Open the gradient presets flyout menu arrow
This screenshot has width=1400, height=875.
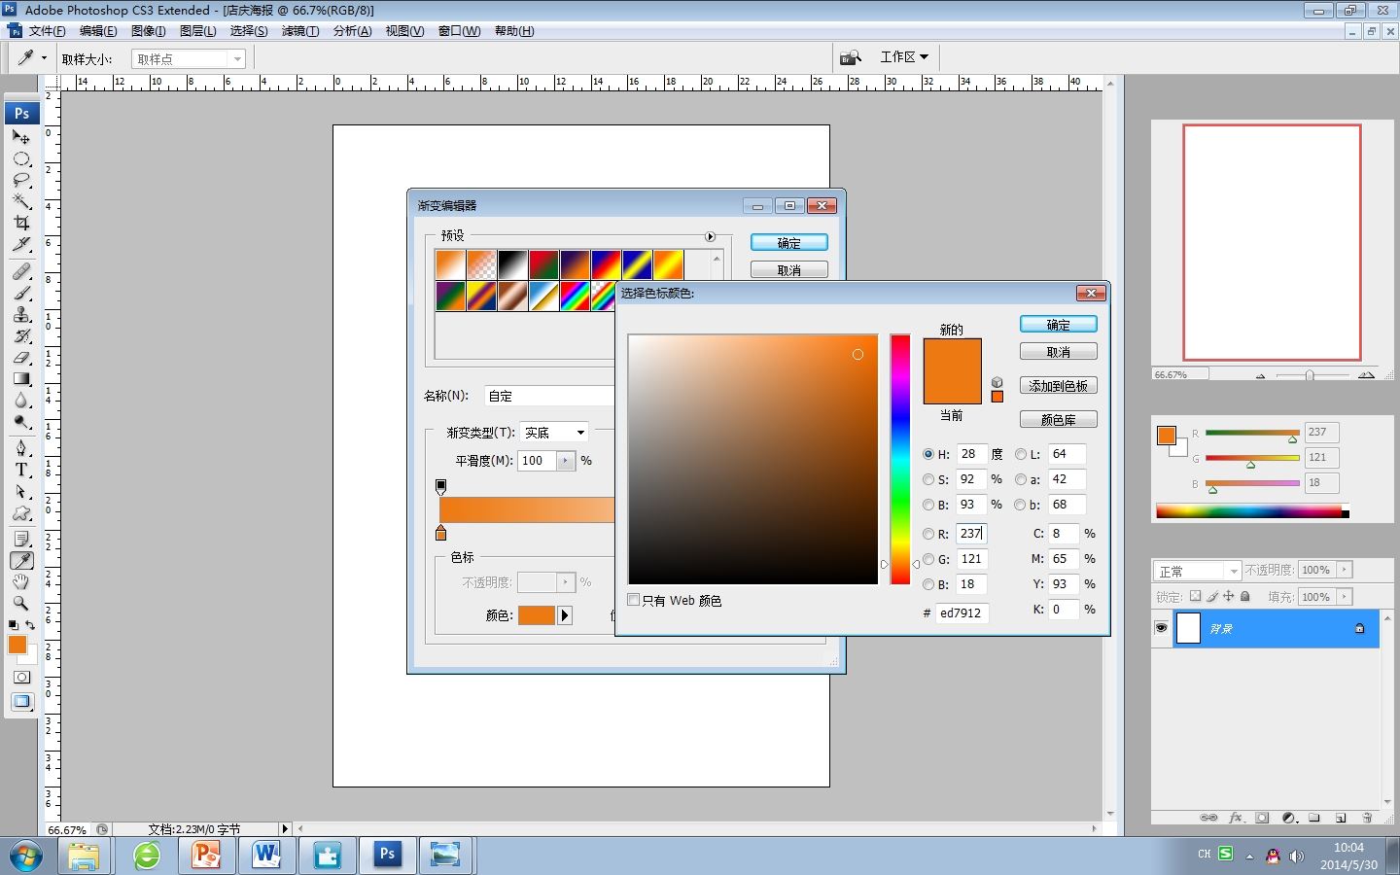[710, 236]
